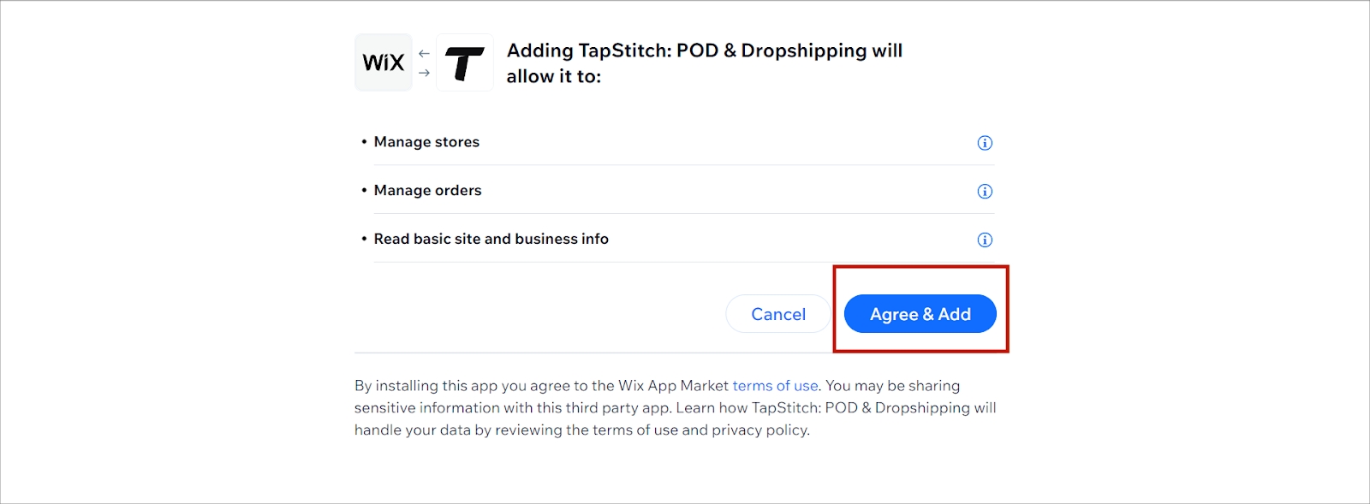The image size is (1370, 504).
Task: Click the Cancel button
Action: point(778,314)
